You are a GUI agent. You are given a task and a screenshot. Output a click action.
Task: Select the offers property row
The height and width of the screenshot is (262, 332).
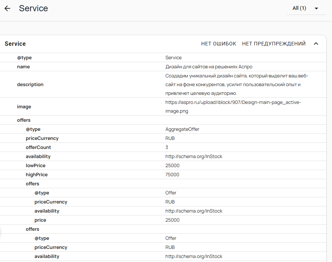pyautogui.click(x=24, y=120)
